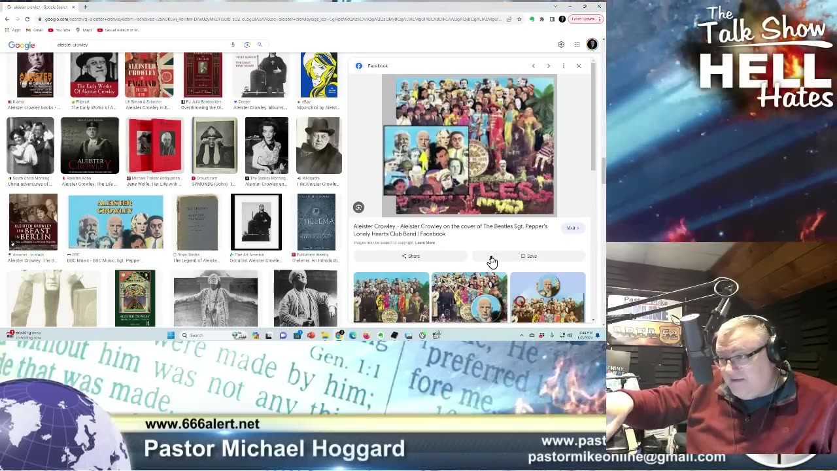Open the eBay Moonchild image result

coord(319,75)
